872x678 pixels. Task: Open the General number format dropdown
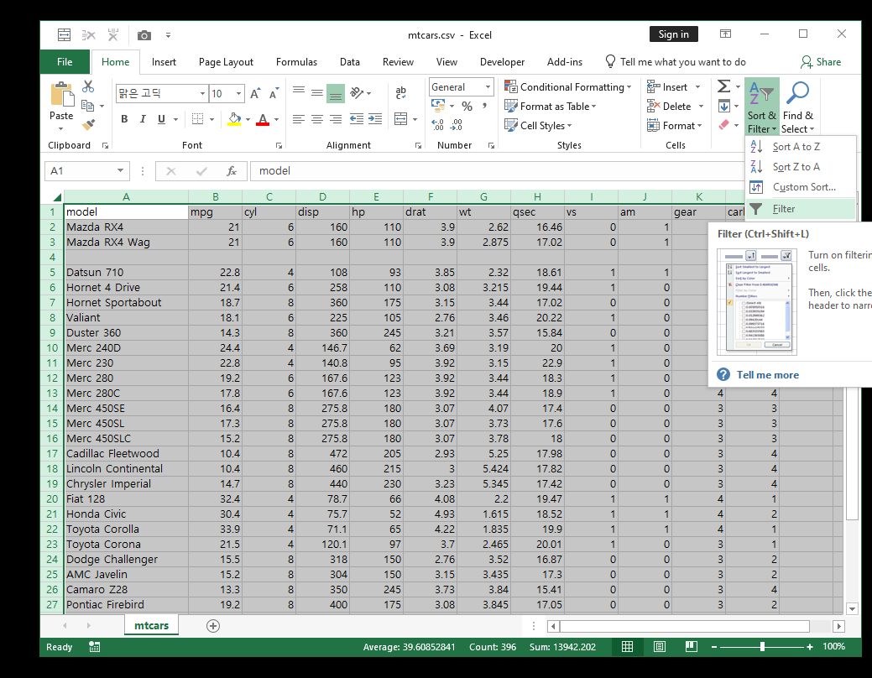point(488,86)
